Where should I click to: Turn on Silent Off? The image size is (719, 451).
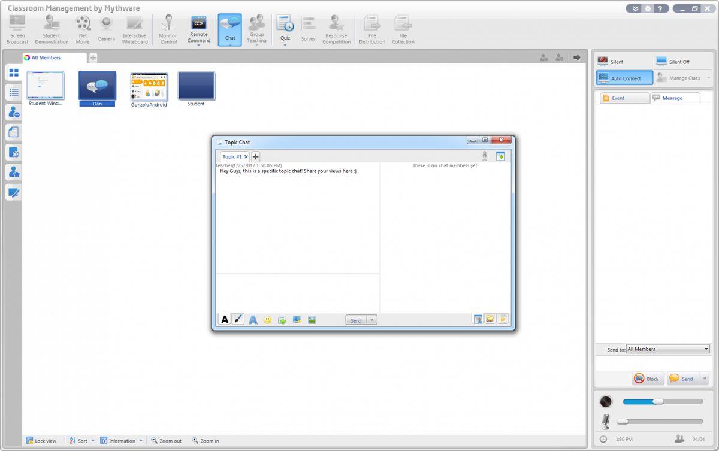(682, 62)
